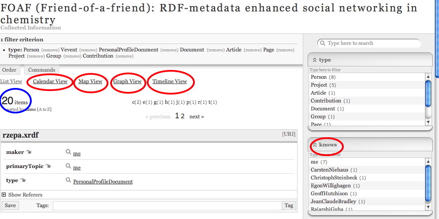Viewport: 439px width, 219px height.
Task: Click the Tags input field
Action: point(167,205)
